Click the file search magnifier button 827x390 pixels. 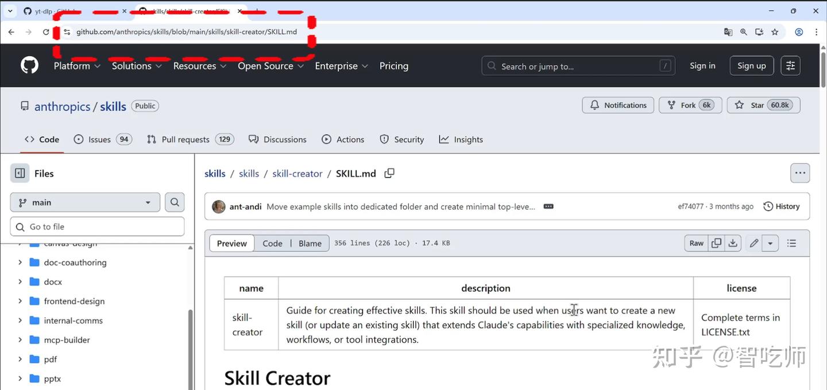pos(175,202)
